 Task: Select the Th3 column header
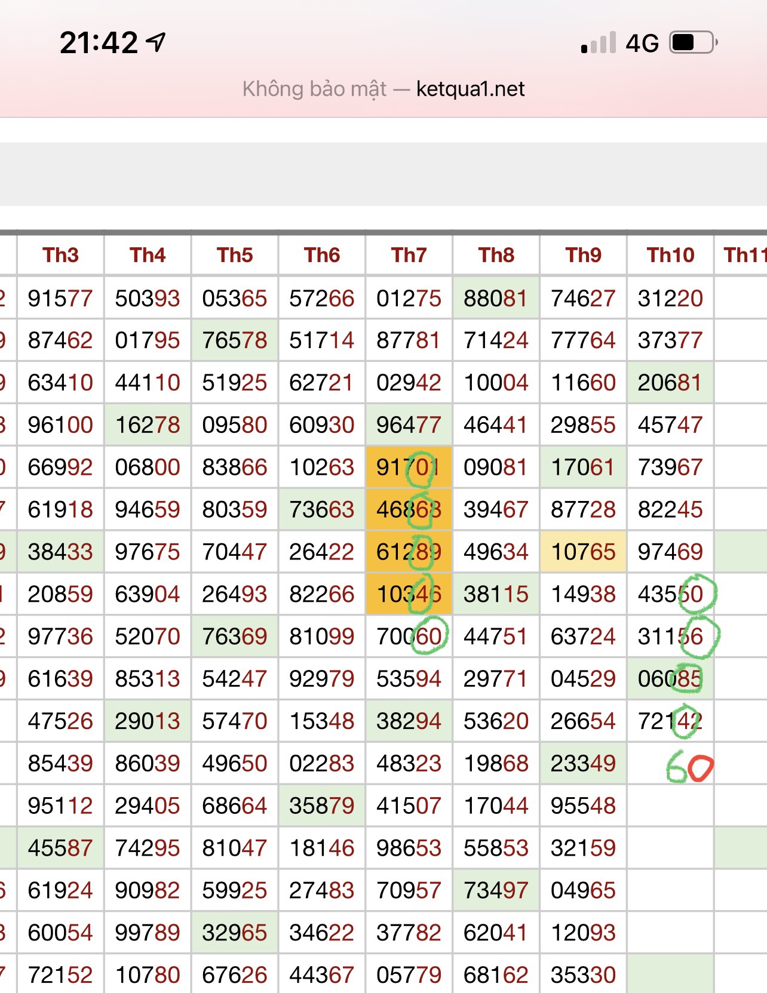click(60, 255)
